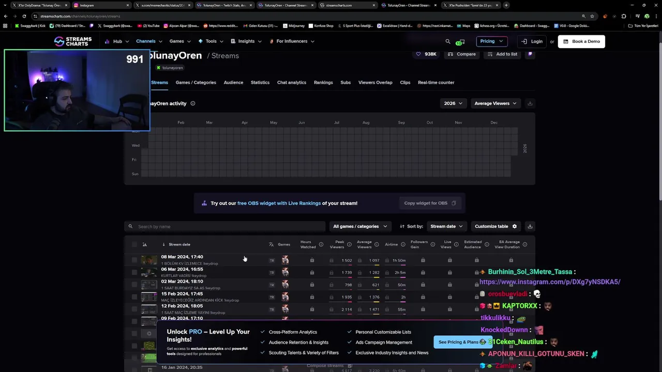Expand the Channels navigation dropdown
Image resolution: width=662 pixels, height=372 pixels.
click(x=149, y=41)
